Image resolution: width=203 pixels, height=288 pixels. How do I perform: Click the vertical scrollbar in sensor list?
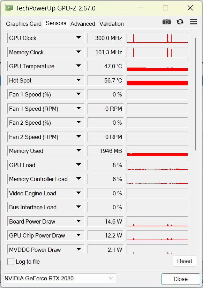coord(195,94)
